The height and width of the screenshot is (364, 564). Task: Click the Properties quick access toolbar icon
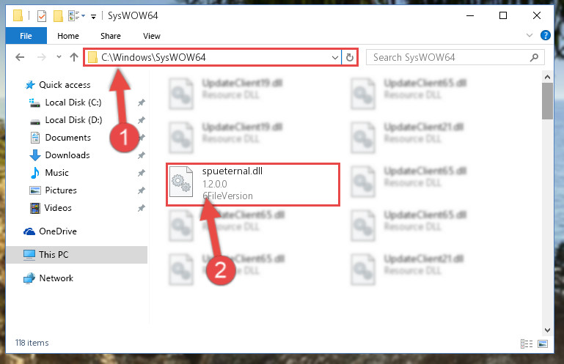[x=42, y=16]
